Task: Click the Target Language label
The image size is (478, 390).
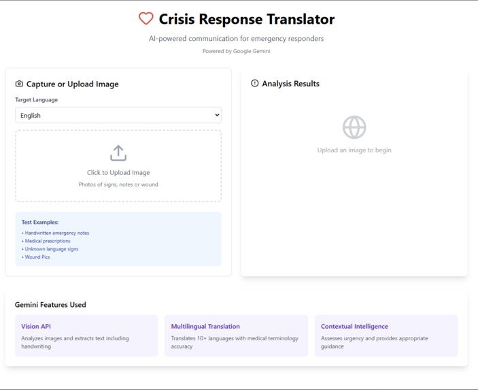Action: click(x=36, y=100)
